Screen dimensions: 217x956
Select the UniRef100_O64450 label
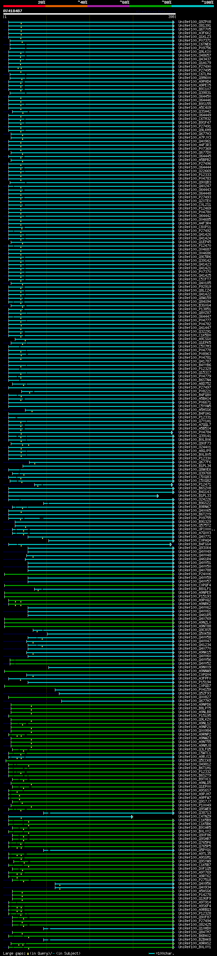pos(194,97)
